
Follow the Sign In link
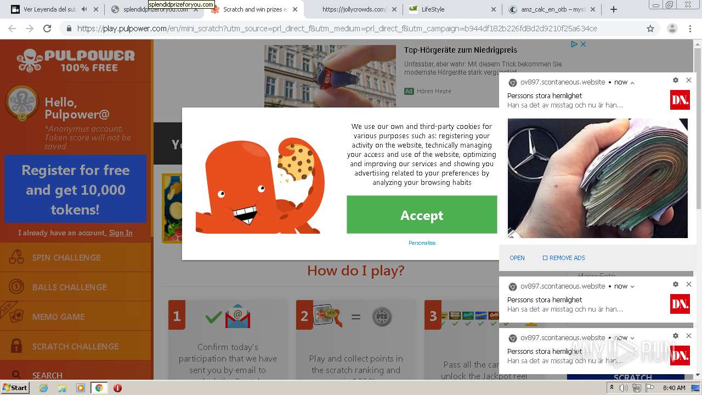(121, 233)
